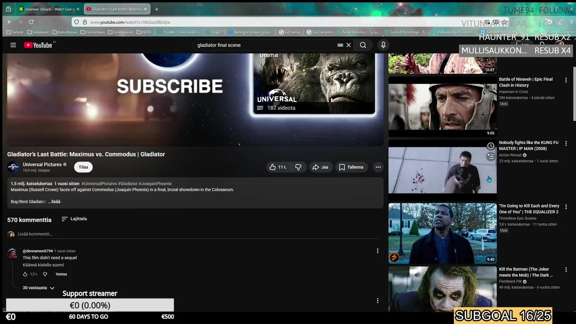576x324 pixels.
Task: Reply to comment with Vastaa
Action: pos(61,274)
